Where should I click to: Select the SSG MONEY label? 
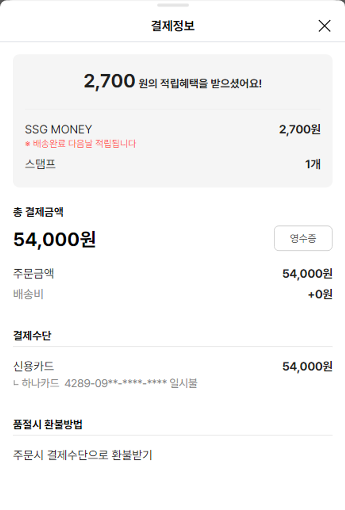[58, 130]
